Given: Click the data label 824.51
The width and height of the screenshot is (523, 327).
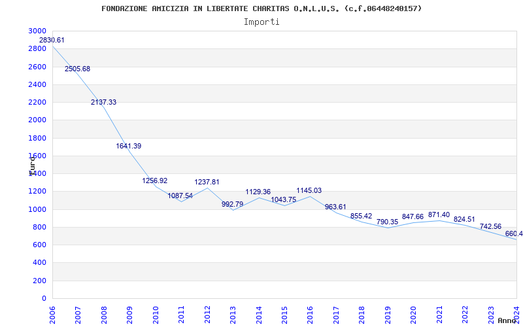Looking at the screenshot, I should [x=464, y=219].
